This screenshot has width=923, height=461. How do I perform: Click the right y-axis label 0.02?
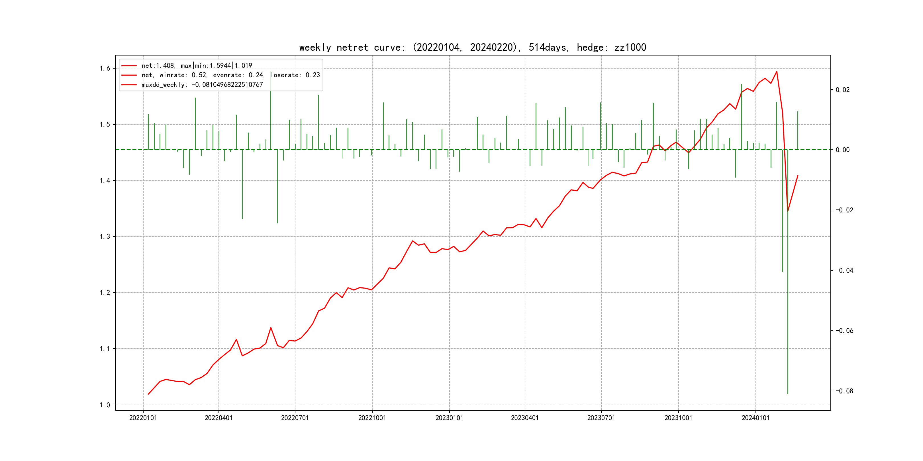pyautogui.click(x=842, y=89)
